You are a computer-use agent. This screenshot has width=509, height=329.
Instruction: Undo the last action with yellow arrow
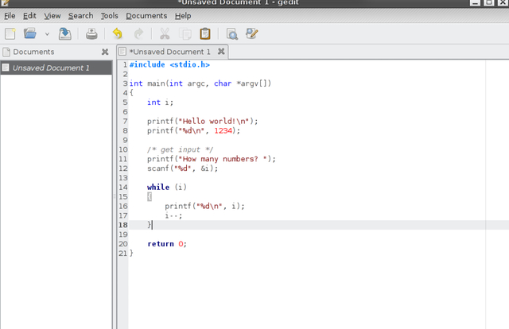pyautogui.click(x=117, y=33)
